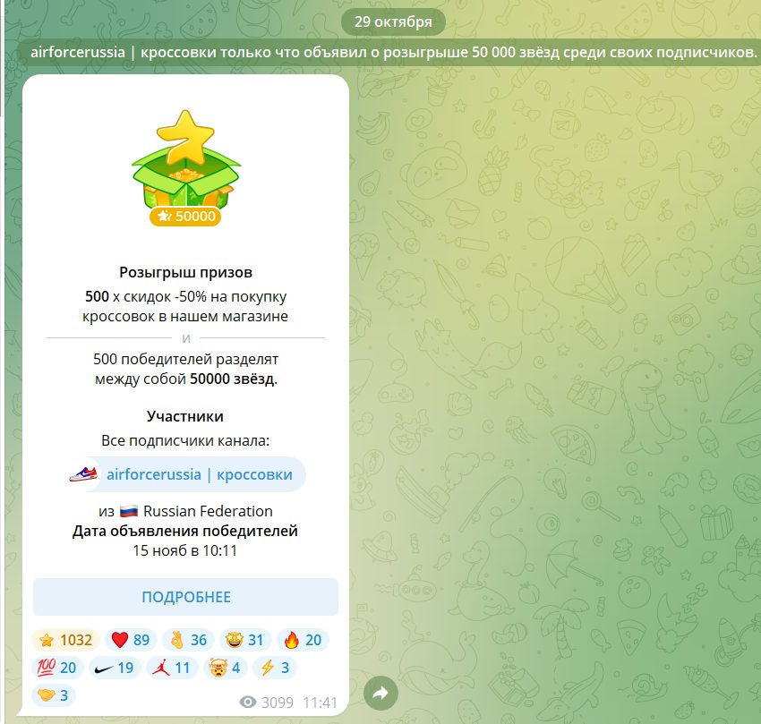This screenshot has width=761, height=724.
Task: Add the Jordan jumpman reaction 11
Action: coord(172,668)
